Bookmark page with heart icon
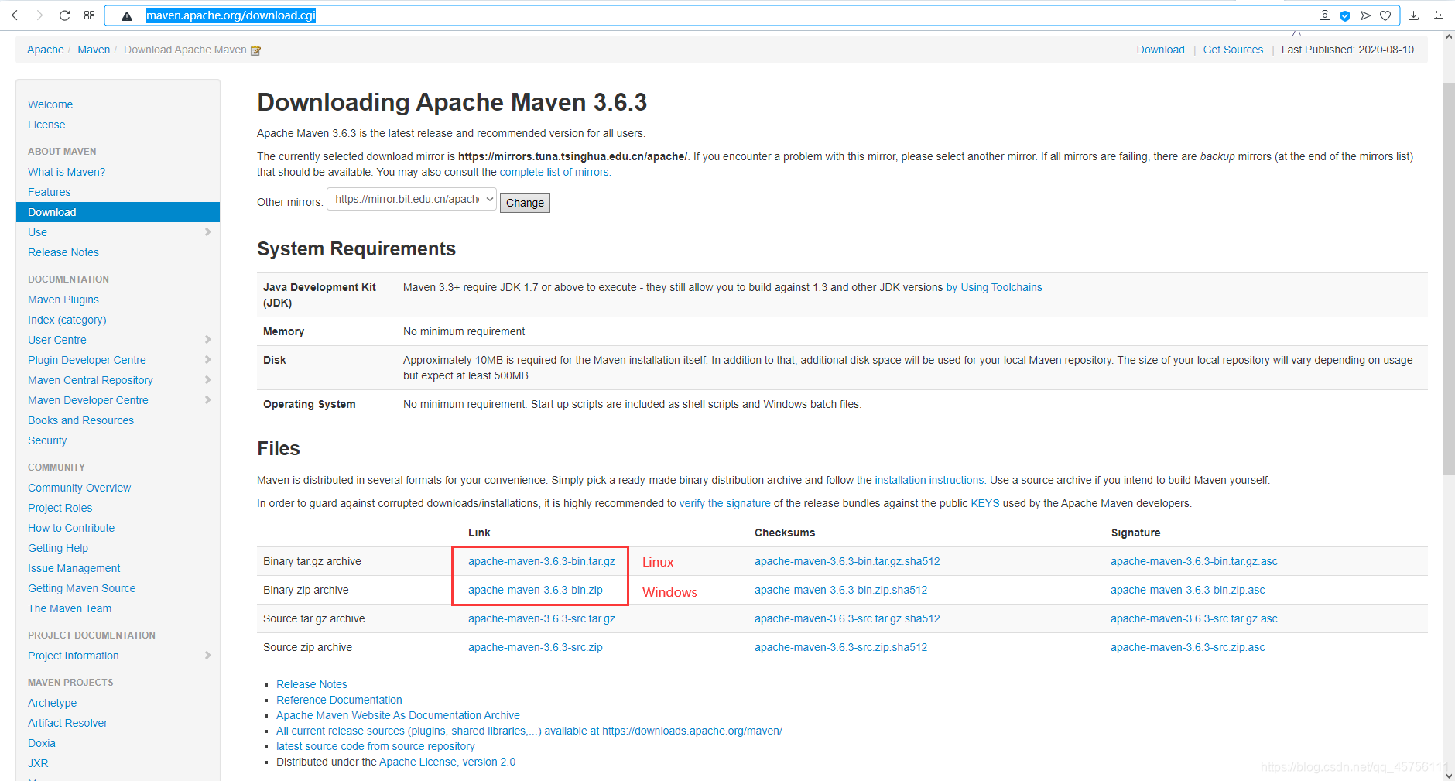This screenshot has width=1455, height=781. click(1385, 15)
